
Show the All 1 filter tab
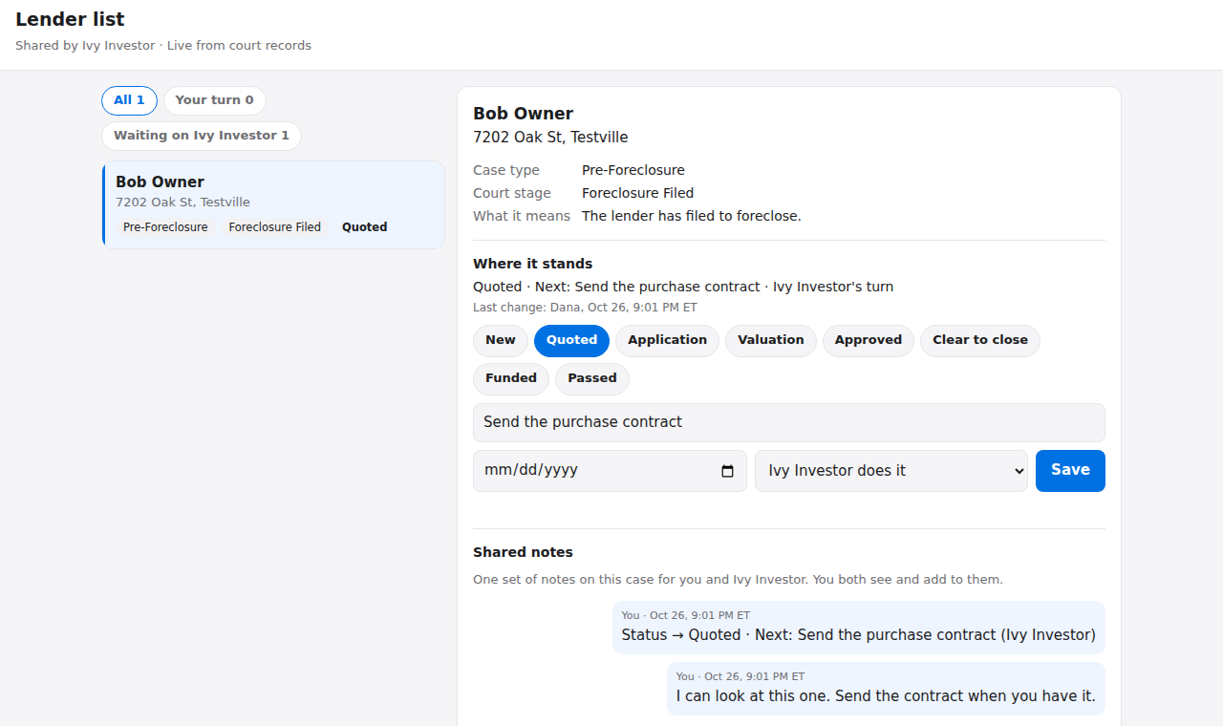point(129,100)
